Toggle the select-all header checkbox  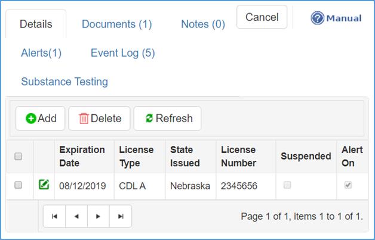click(x=19, y=156)
